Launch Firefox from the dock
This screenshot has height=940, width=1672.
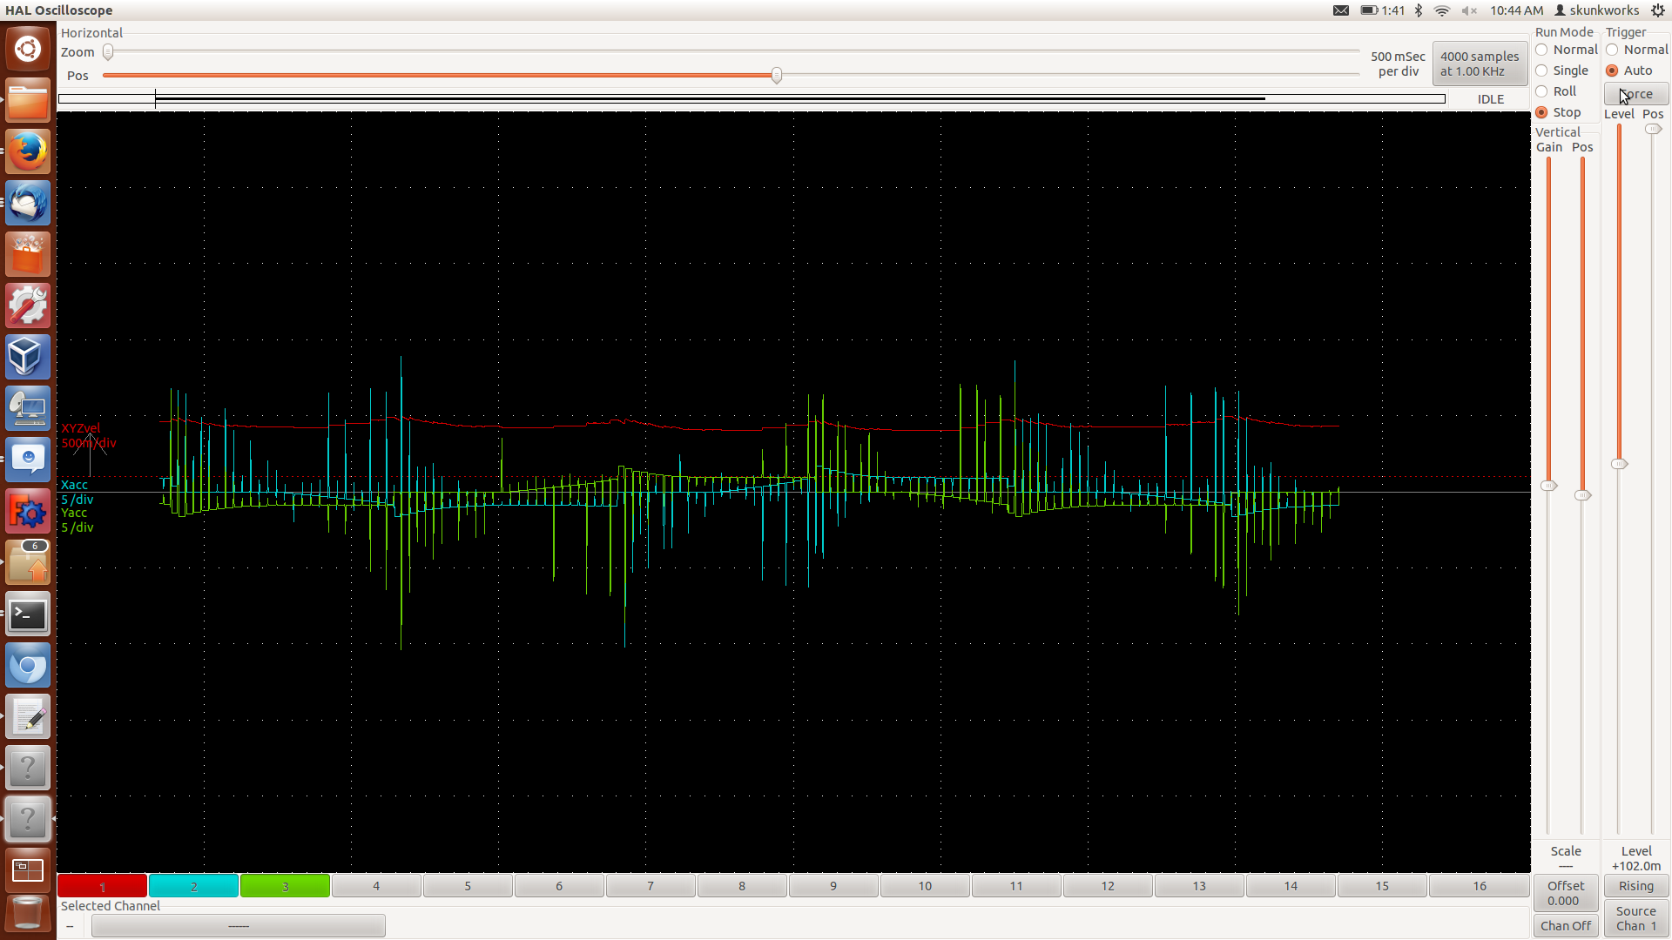click(x=28, y=151)
